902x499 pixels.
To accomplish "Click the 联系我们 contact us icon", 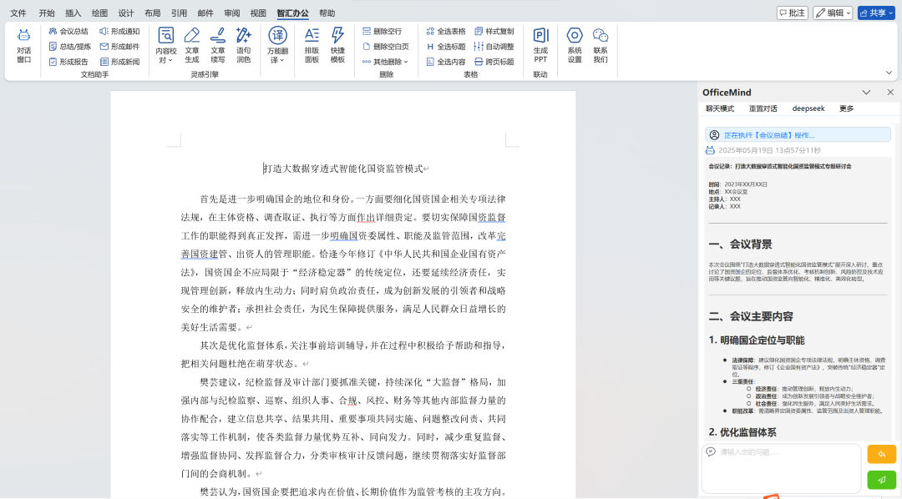I will coord(600,44).
